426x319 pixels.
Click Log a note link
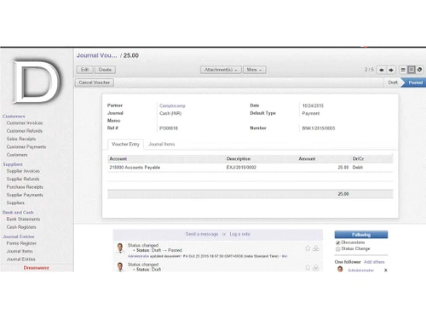(239, 234)
